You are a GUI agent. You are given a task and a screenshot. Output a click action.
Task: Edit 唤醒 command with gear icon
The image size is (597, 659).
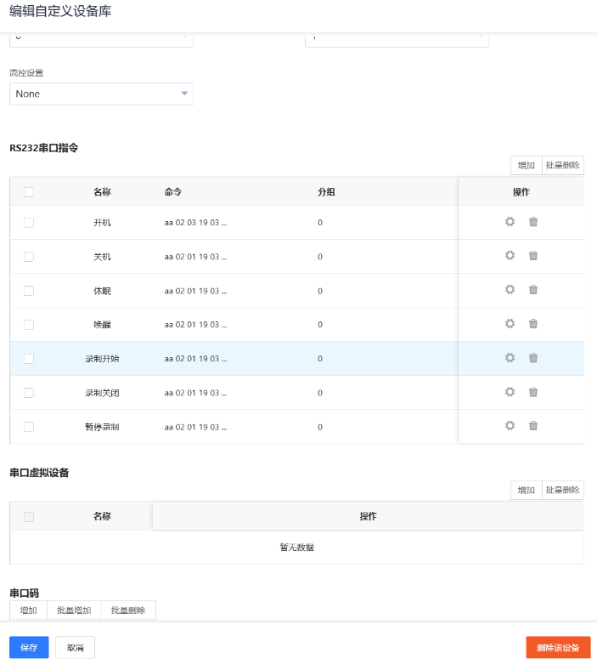tap(510, 323)
